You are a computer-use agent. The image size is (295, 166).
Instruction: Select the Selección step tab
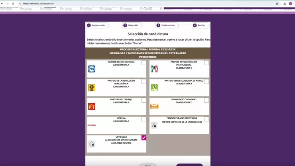132,25
